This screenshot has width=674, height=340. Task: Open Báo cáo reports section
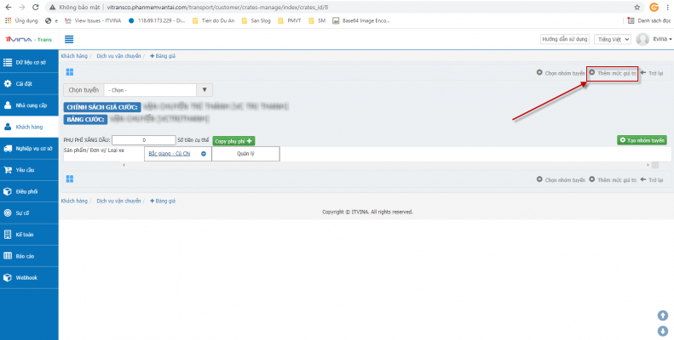[x=29, y=256]
